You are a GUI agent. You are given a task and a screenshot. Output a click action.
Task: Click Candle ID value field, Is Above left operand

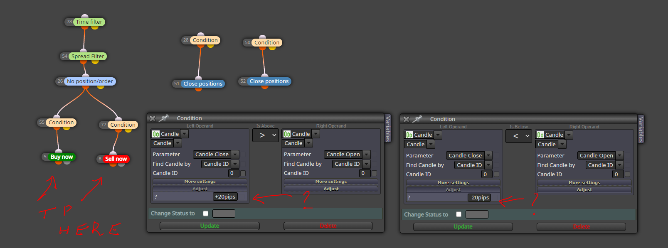tap(234, 173)
